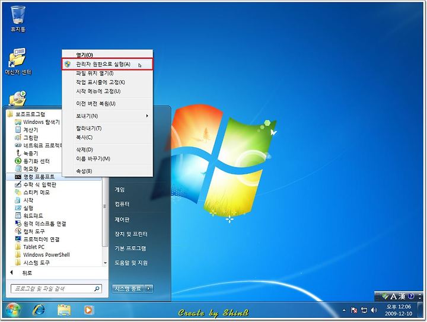Select 복사(C) menu entry

pyautogui.click(x=107, y=138)
